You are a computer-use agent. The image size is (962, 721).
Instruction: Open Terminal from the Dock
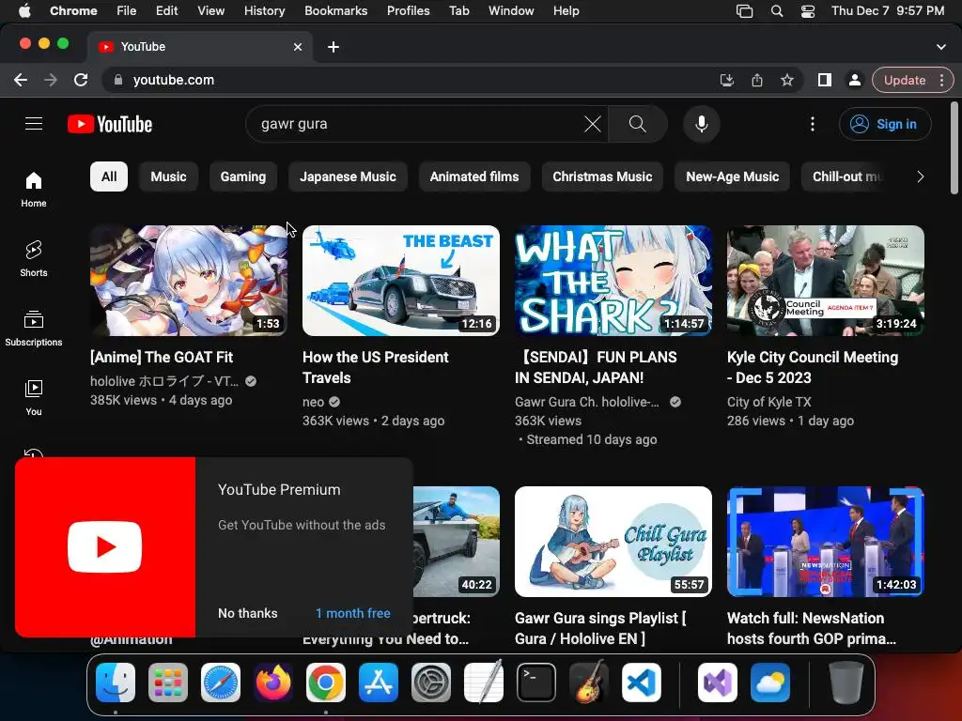tap(536, 682)
